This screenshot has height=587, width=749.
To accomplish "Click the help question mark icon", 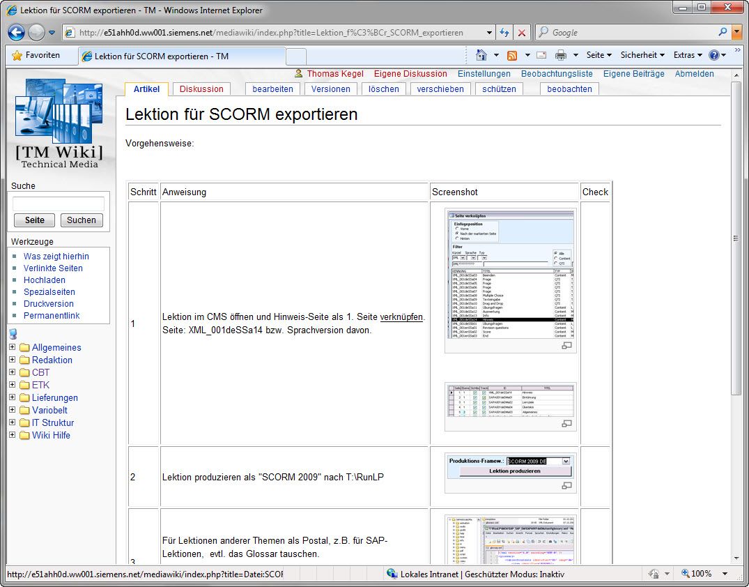I will [713, 55].
